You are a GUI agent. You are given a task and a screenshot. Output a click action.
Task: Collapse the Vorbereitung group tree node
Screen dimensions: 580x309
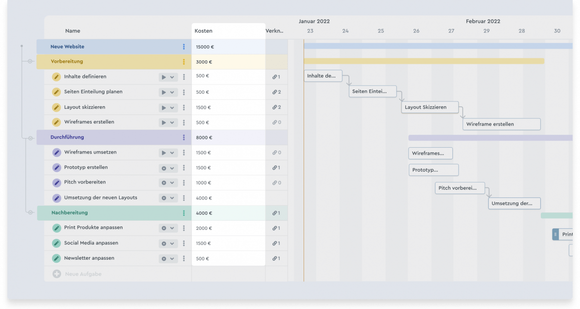point(30,62)
